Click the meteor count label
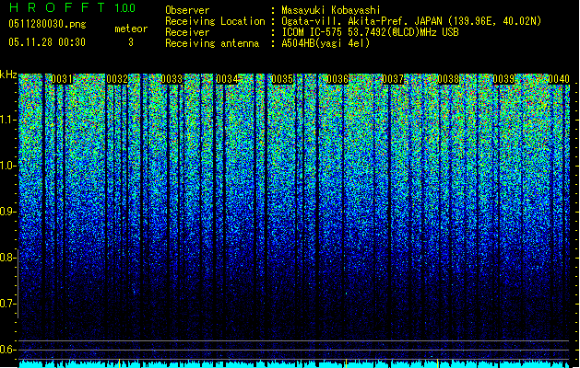This screenshot has height=368, width=580. (x=131, y=29)
